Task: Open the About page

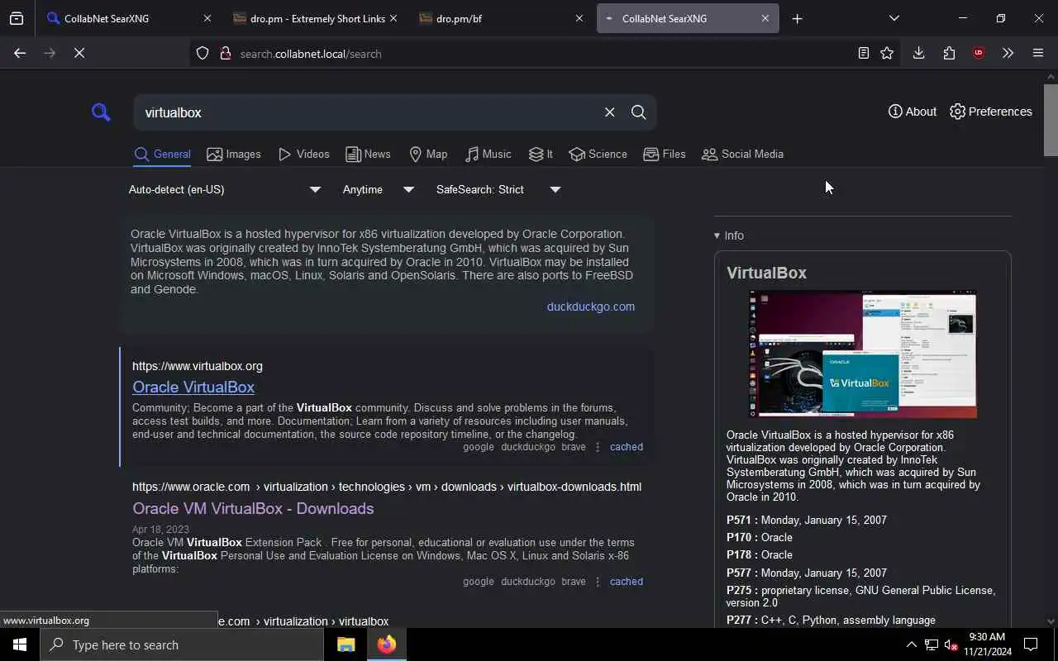Action: (x=913, y=112)
